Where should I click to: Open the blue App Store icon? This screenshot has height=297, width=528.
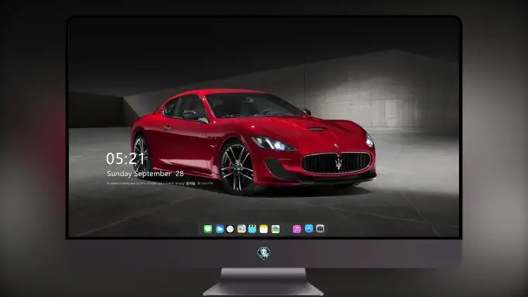click(x=309, y=229)
